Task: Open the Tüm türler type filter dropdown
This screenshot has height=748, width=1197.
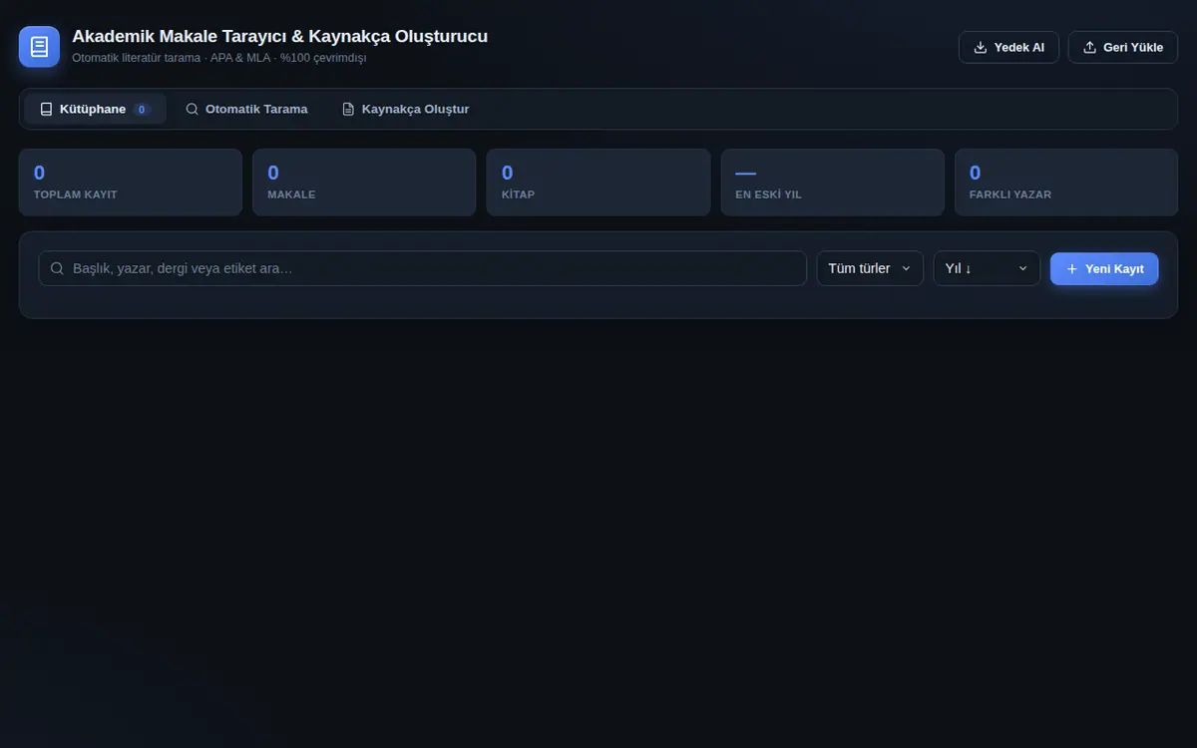Action: point(870,268)
